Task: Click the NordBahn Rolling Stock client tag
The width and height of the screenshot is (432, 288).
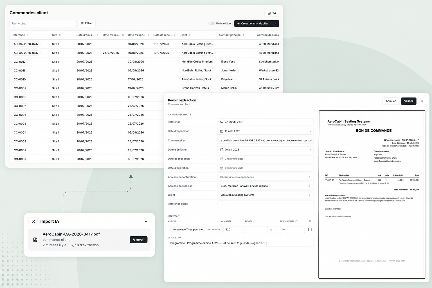Action: (x=197, y=71)
